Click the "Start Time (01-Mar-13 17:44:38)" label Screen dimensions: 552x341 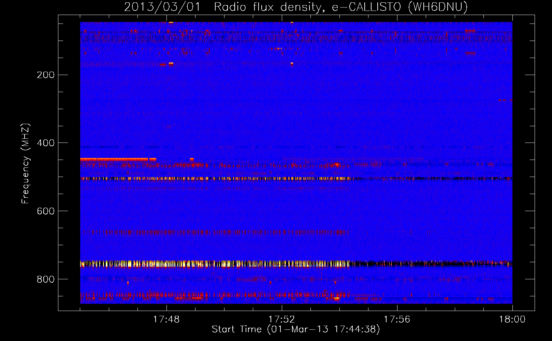296,329
